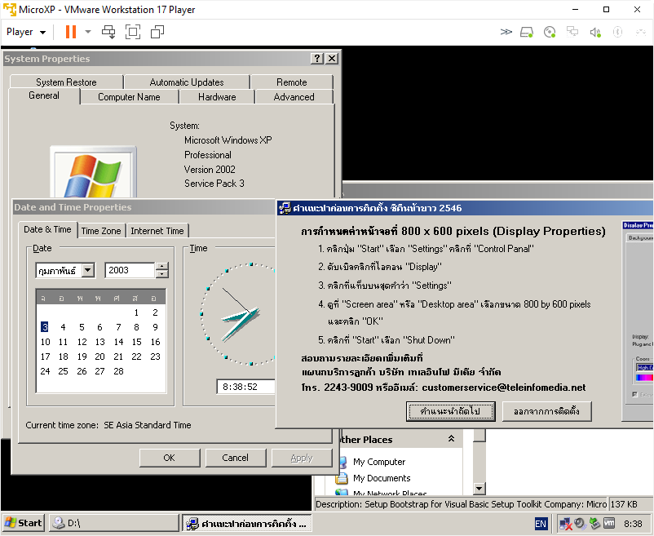Open the Windows Start menu
The height and width of the screenshot is (536, 654).
point(24,523)
